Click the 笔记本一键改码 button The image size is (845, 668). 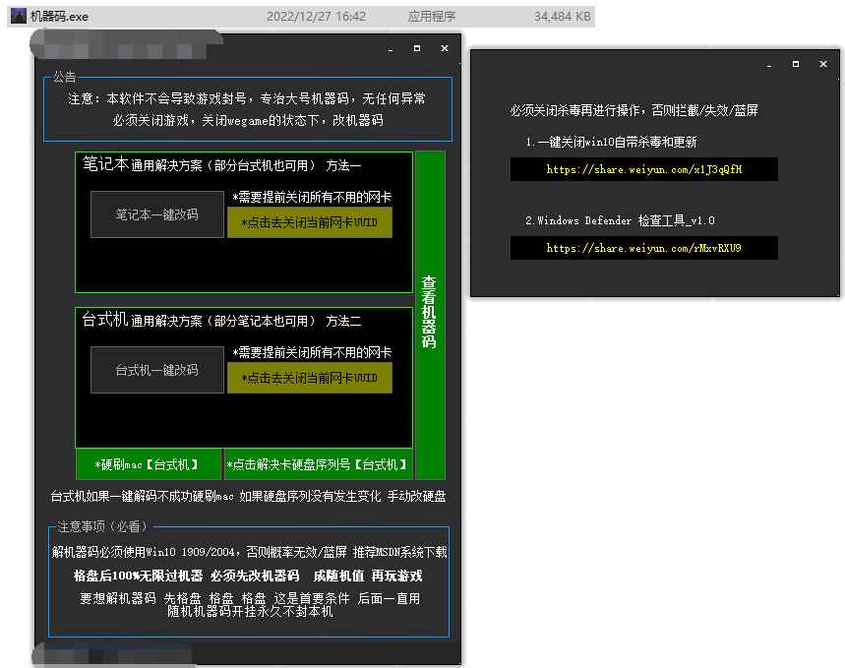point(156,214)
